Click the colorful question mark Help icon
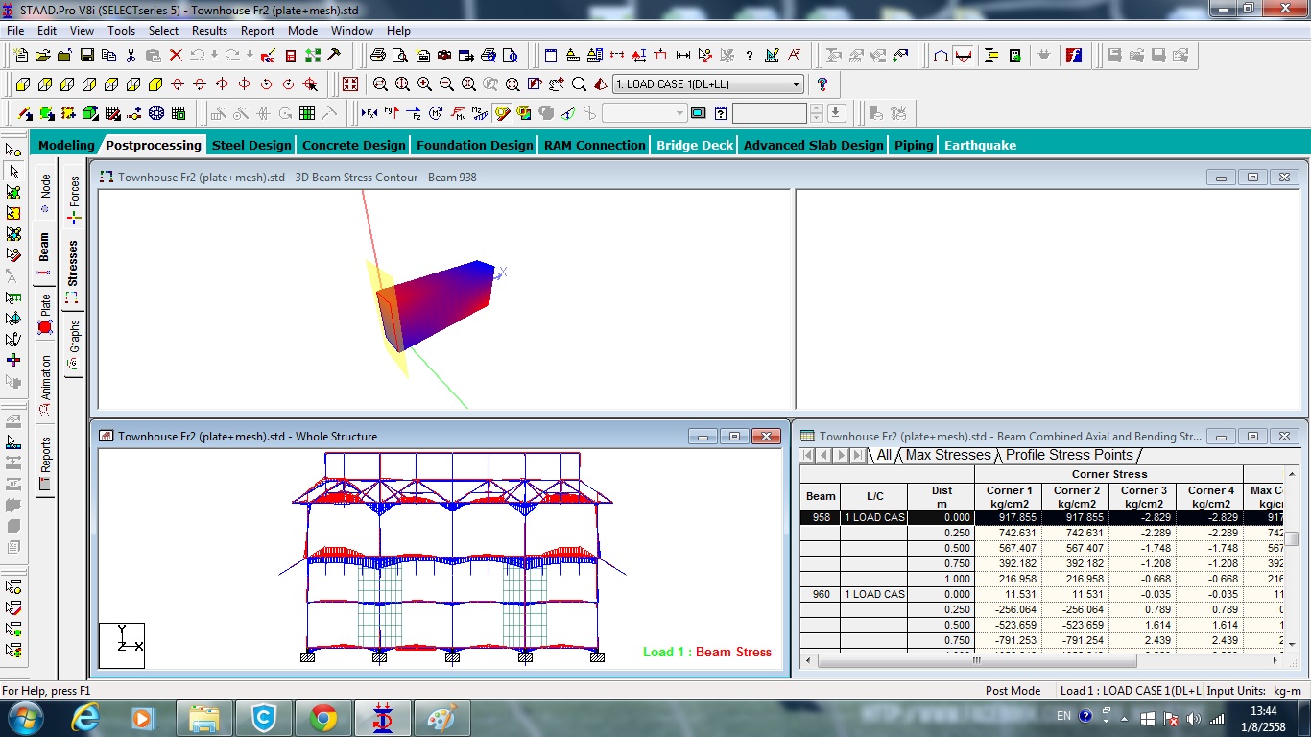The height and width of the screenshot is (737, 1311). pyautogui.click(x=822, y=83)
